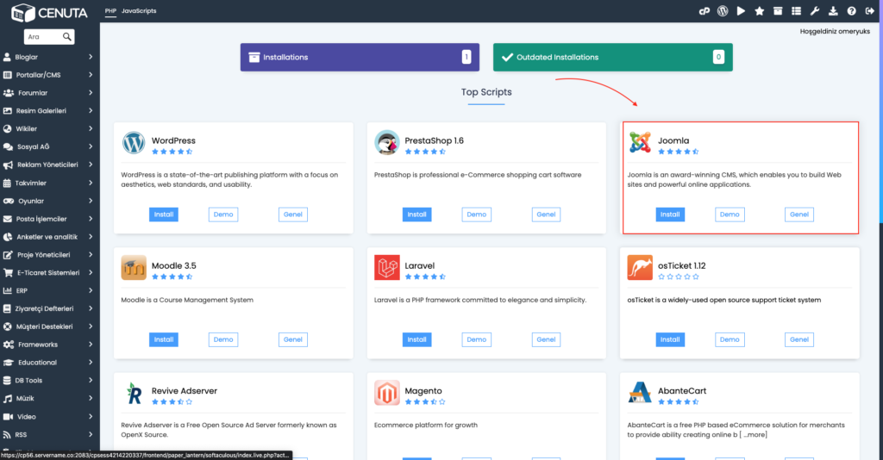
Task: Expand the Bloglar category
Action: pos(49,57)
